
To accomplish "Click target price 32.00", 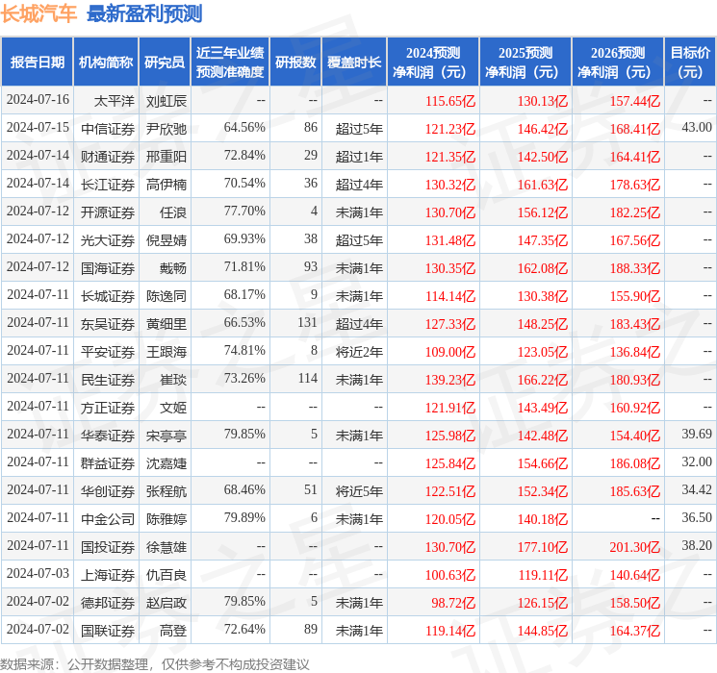I will [697, 461].
